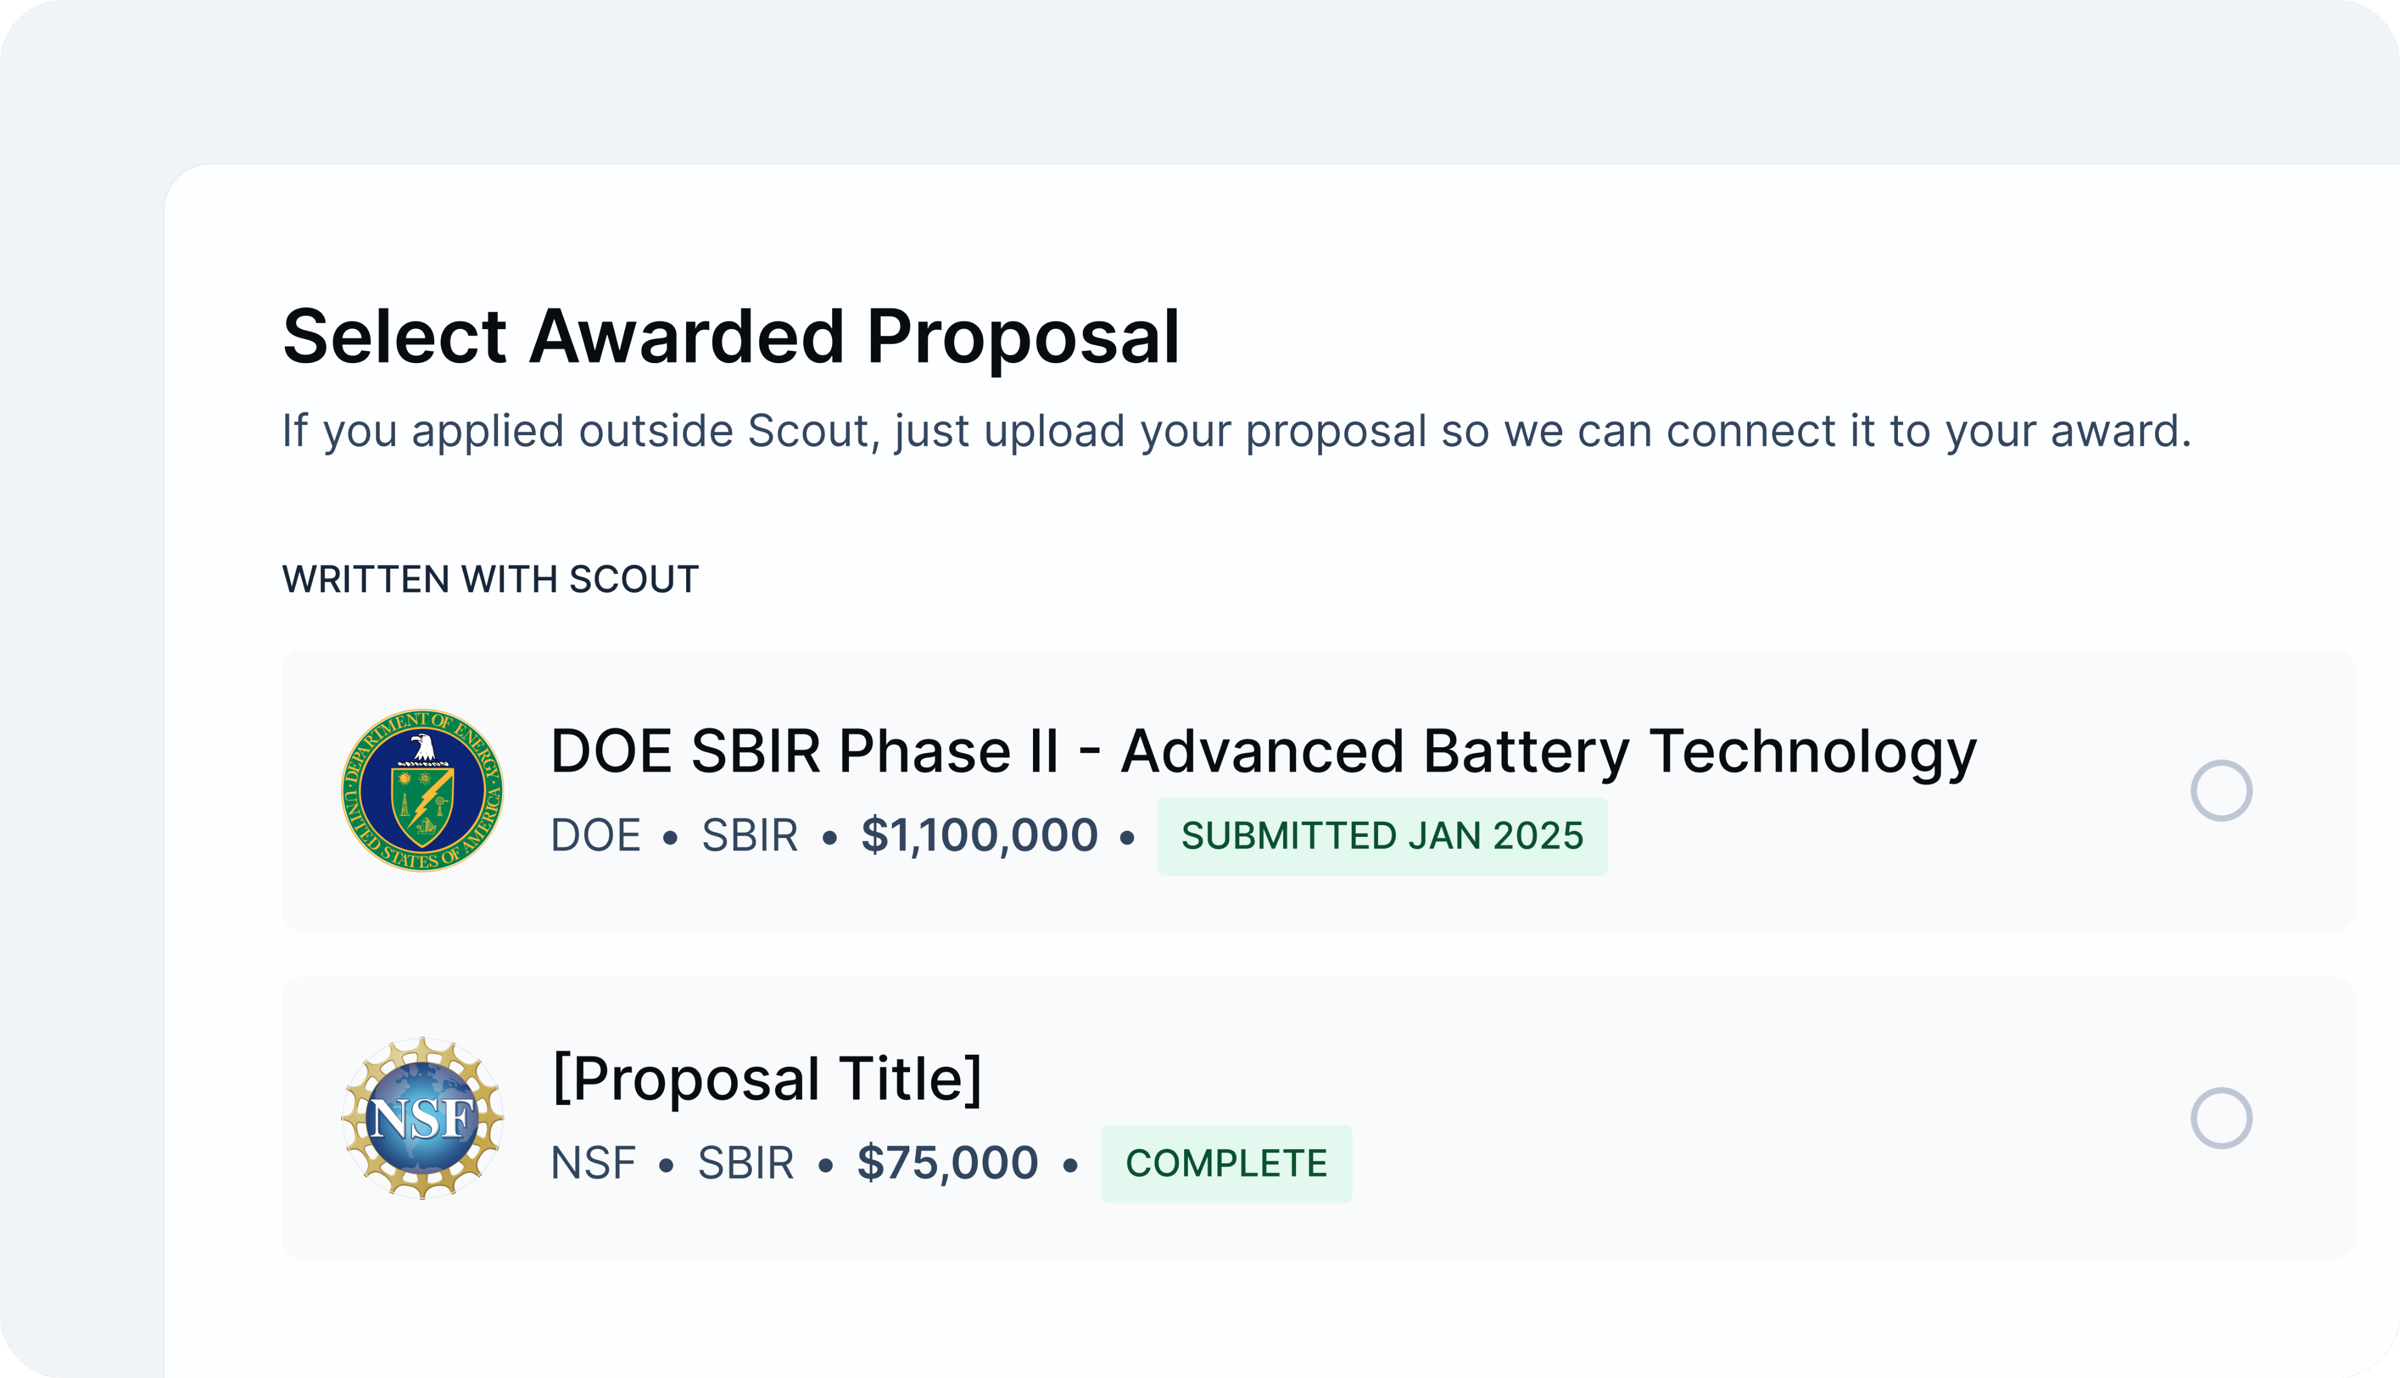Click the DOE agency label under the title
Viewport: 2400px width, 1378px height.
click(x=595, y=836)
